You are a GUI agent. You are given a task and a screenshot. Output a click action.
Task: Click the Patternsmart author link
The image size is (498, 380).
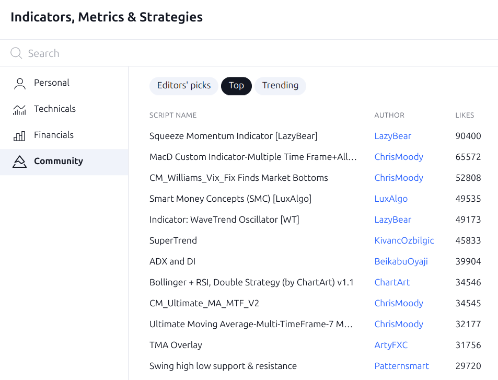tap(401, 366)
